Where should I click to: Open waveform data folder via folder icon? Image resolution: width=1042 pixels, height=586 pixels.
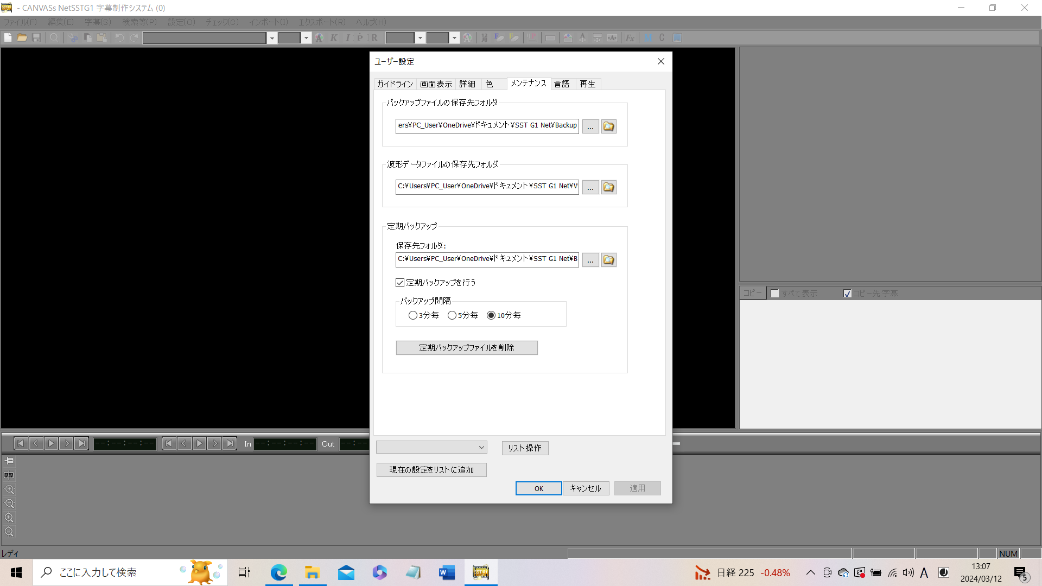pyautogui.click(x=609, y=187)
